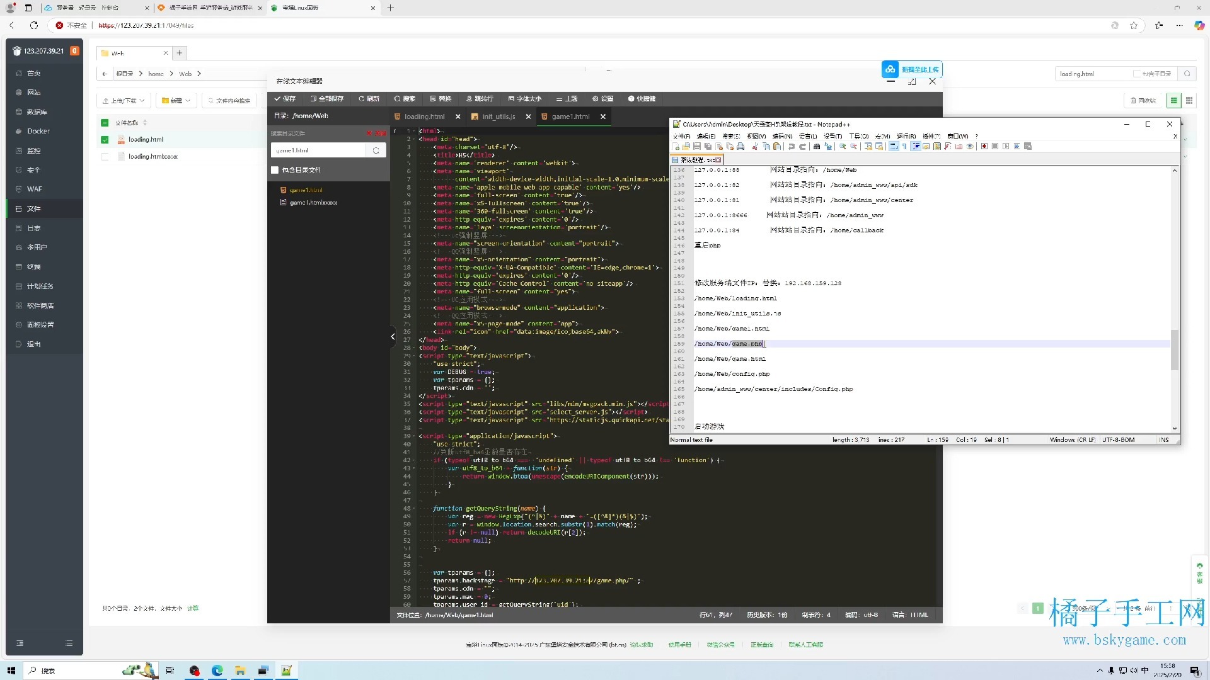Viewport: 1210px width, 680px height.
Task: Click Save (保存) in the online editor toolbar
Action: pos(285,99)
